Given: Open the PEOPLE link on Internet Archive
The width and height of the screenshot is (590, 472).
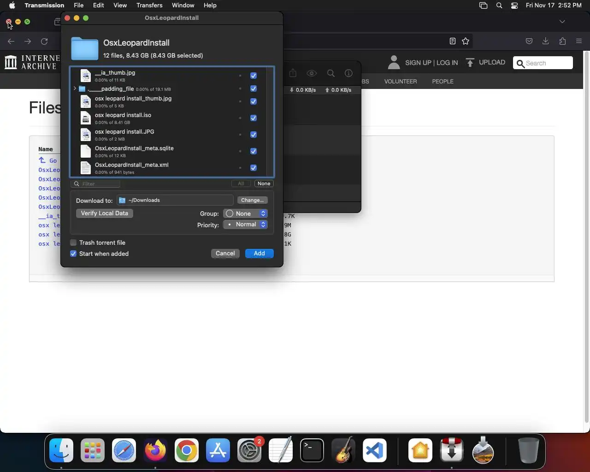Looking at the screenshot, I should [442, 82].
